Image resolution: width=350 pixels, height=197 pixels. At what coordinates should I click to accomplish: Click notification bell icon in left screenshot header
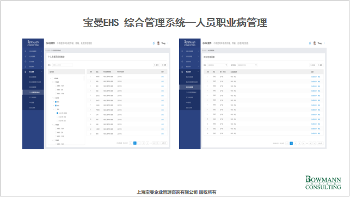[x=153, y=43]
